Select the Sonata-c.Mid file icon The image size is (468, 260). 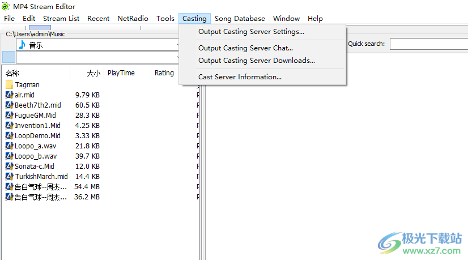[x=9, y=167]
